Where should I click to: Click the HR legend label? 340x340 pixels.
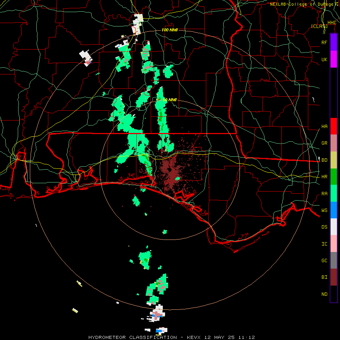point(325,177)
